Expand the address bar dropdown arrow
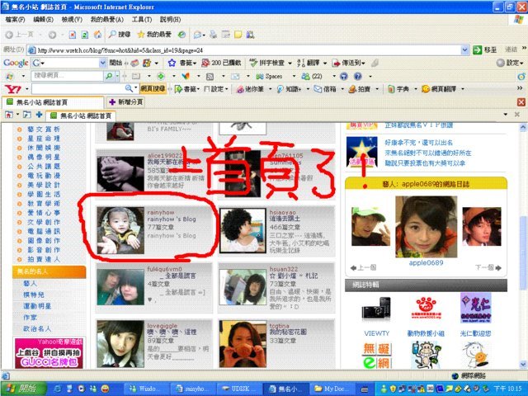 coord(464,50)
